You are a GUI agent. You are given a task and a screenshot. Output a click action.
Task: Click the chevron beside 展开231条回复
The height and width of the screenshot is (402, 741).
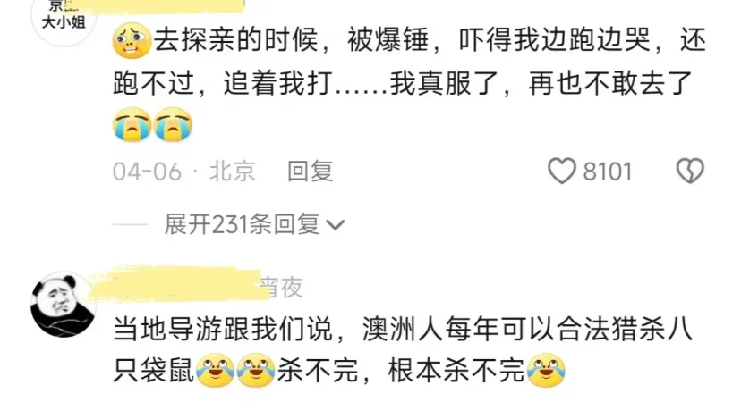(336, 225)
